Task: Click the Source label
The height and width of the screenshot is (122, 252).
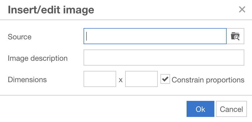Action: point(19,37)
